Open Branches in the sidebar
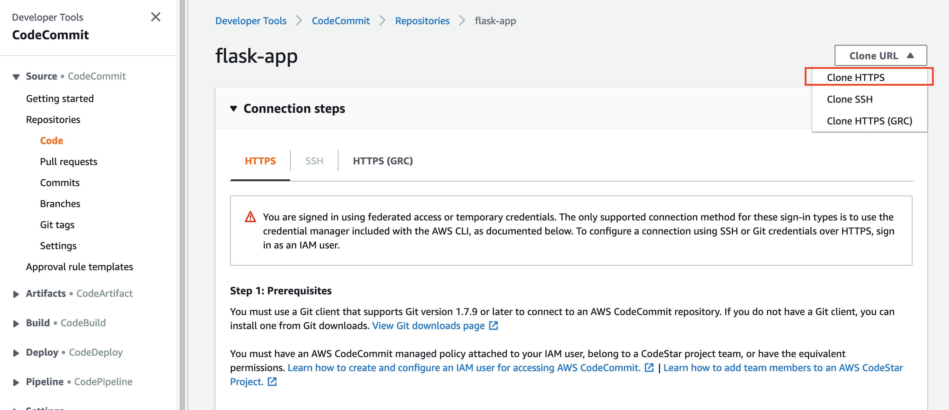This screenshot has width=949, height=410. (60, 204)
